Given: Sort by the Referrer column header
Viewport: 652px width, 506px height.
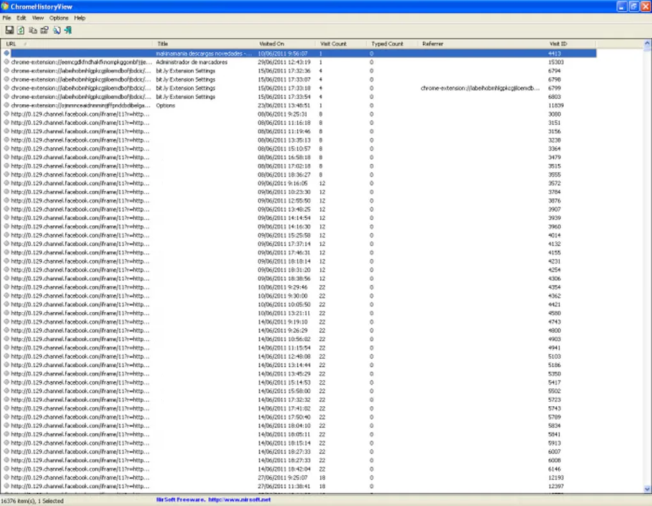Looking at the screenshot, I should [x=481, y=43].
